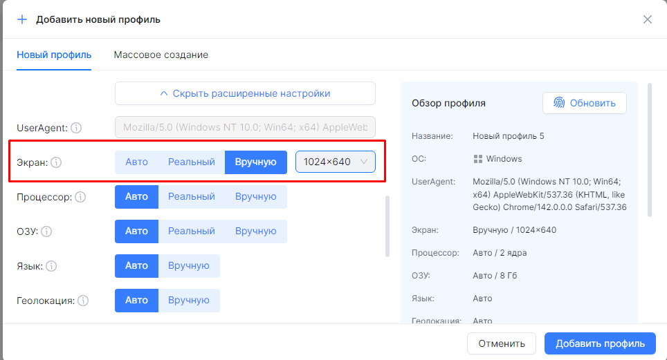Set Экран mode to Реальный
667x360 pixels.
tap(192, 162)
